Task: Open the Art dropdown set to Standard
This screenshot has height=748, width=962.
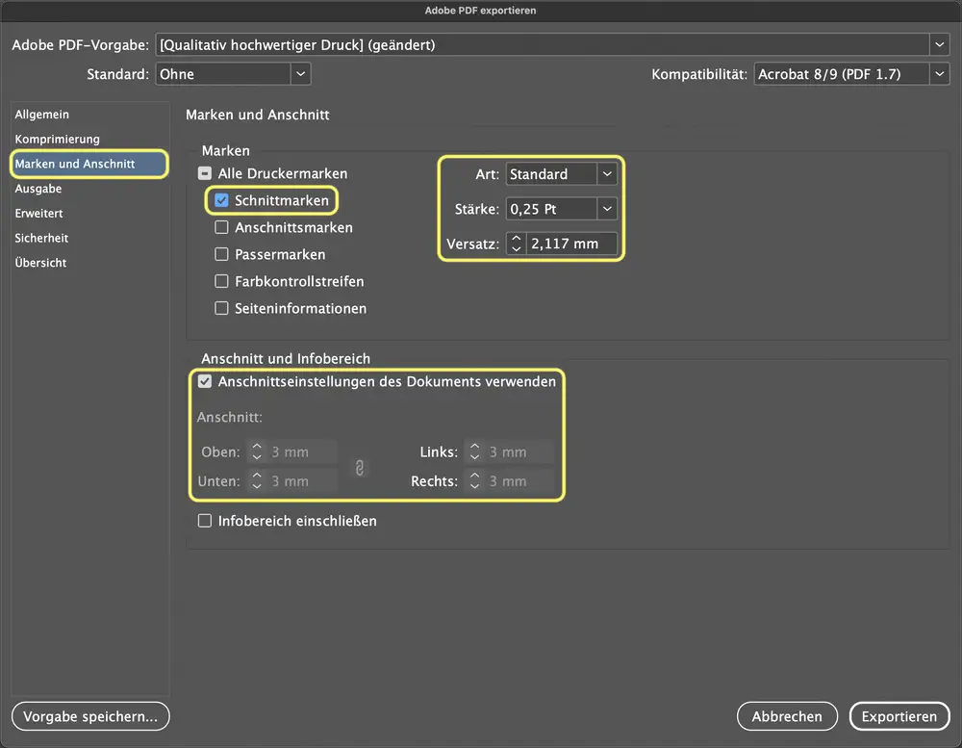Action: pos(562,174)
